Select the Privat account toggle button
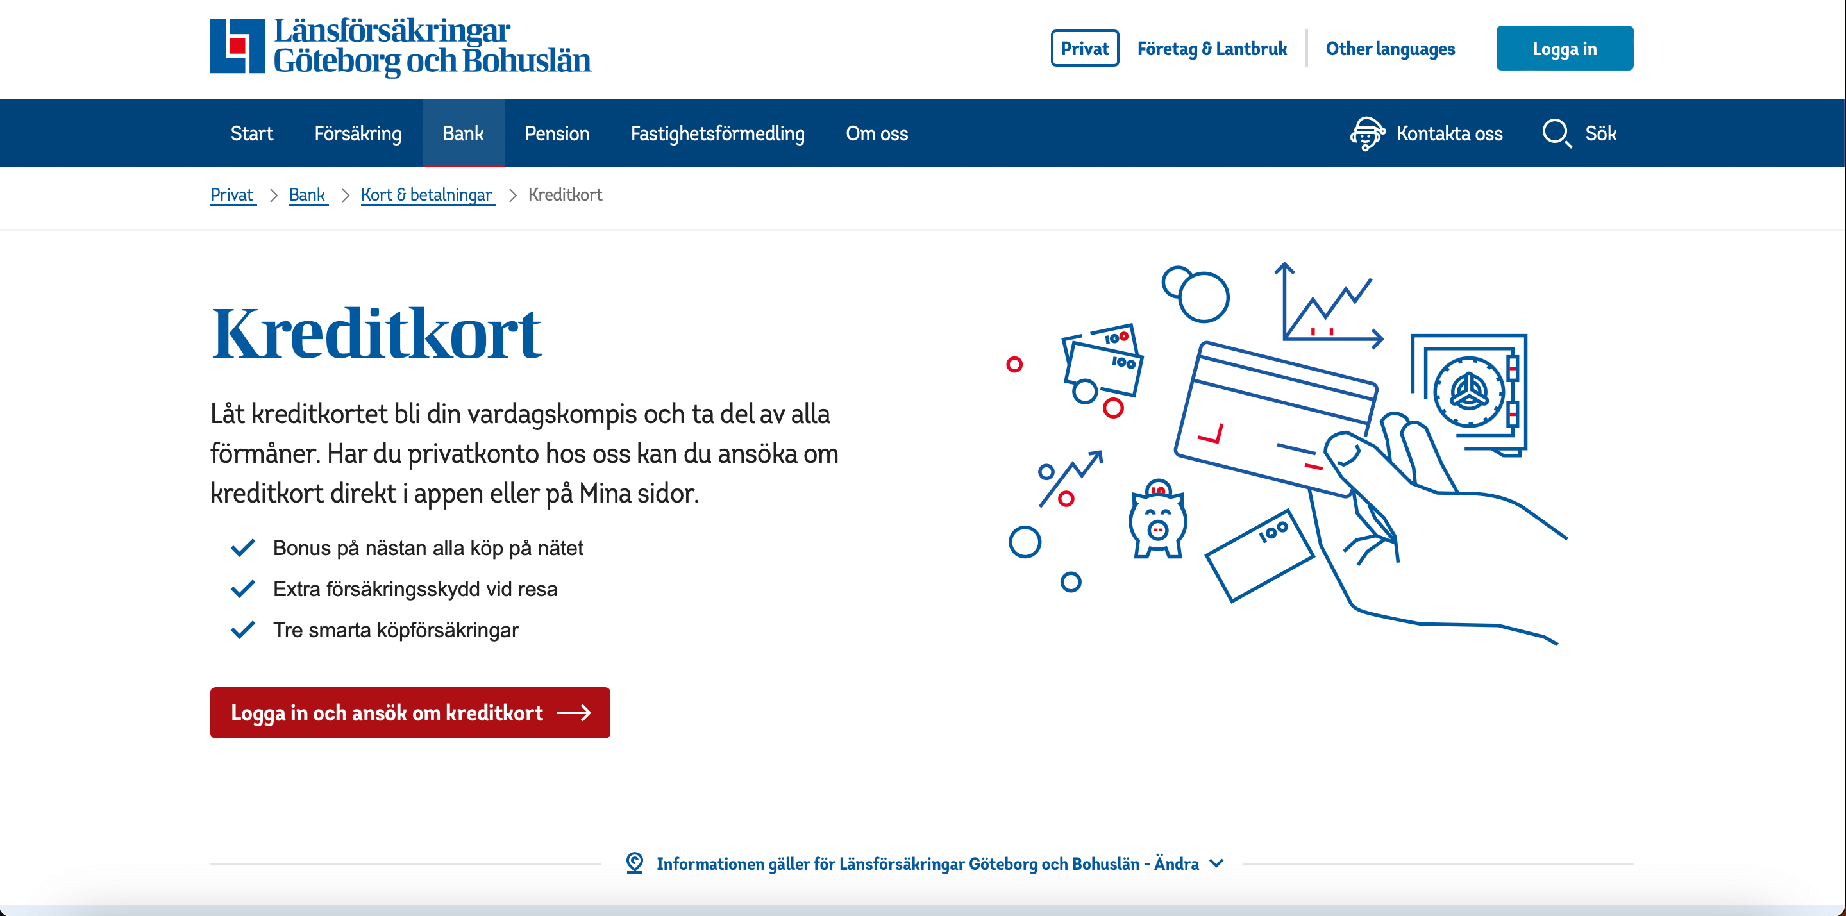The height and width of the screenshot is (916, 1846). coord(1080,48)
